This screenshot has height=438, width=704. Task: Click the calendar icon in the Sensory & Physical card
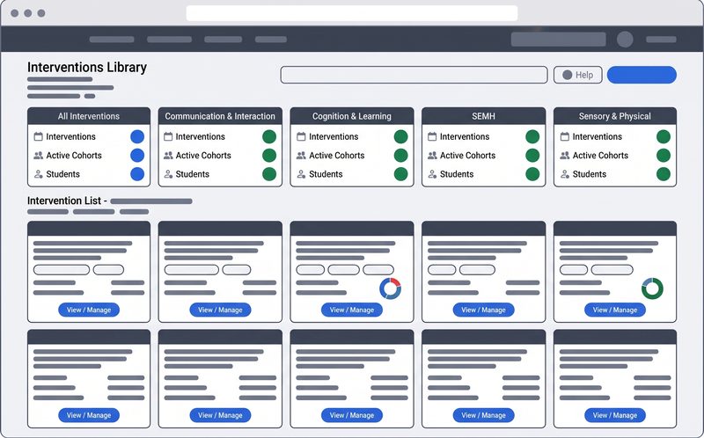click(x=564, y=136)
